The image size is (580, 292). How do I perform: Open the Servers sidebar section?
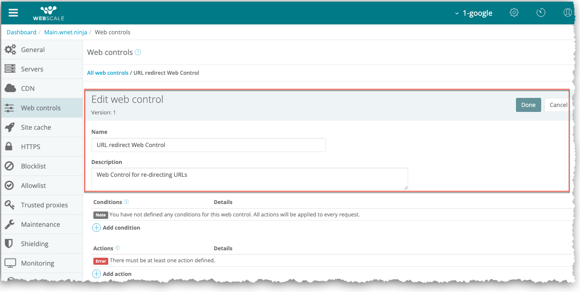32,69
